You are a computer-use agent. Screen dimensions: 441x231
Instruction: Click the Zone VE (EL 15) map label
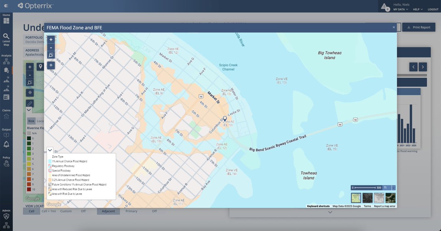click(332, 147)
